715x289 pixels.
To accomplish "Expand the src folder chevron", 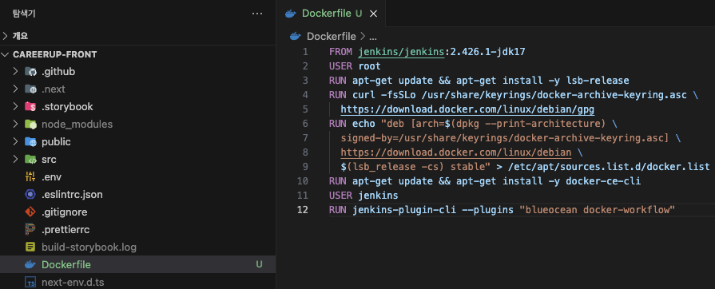I will (15, 159).
